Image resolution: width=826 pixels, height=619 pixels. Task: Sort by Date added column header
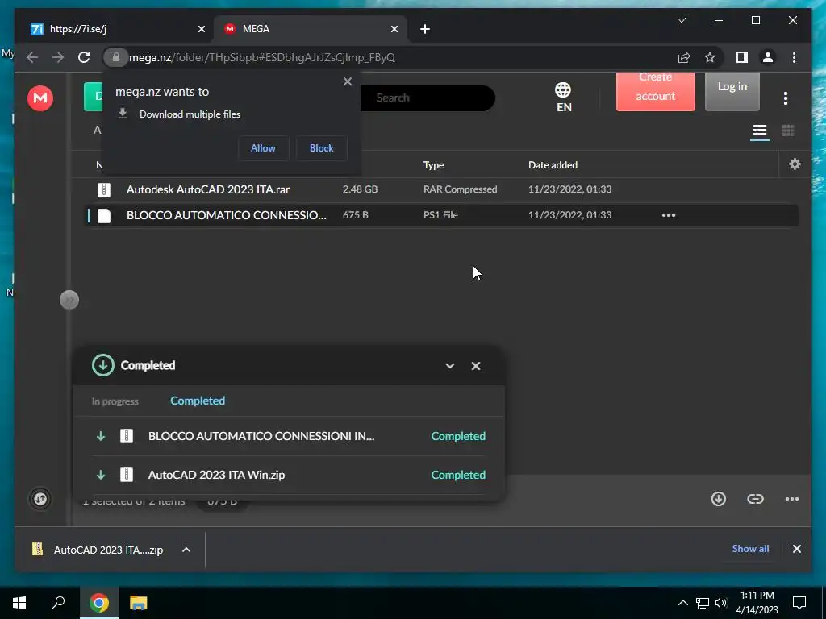click(x=553, y=165)
